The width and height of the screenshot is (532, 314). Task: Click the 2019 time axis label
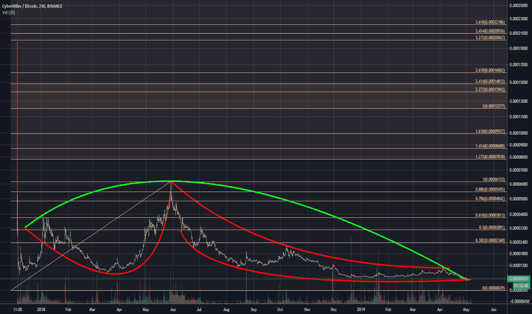(361, 309)
